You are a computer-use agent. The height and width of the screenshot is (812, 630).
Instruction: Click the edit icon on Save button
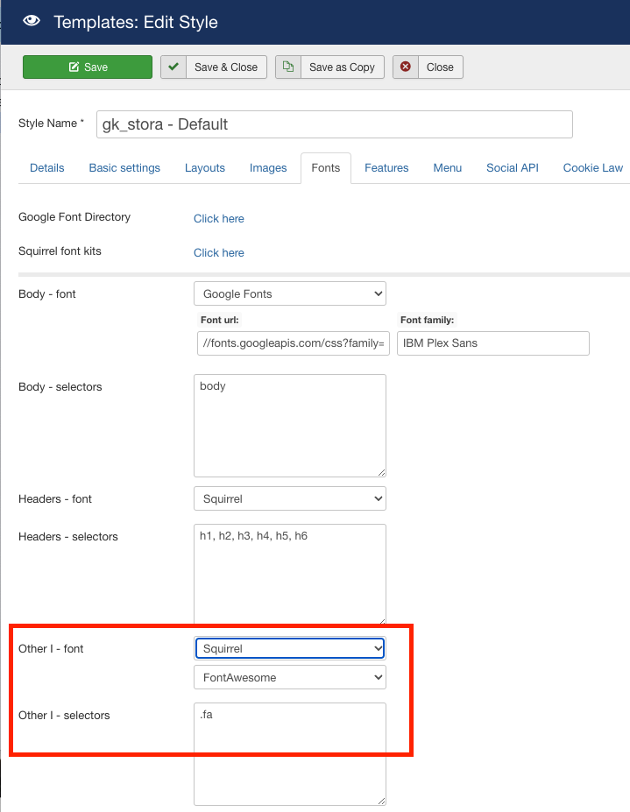74,67
